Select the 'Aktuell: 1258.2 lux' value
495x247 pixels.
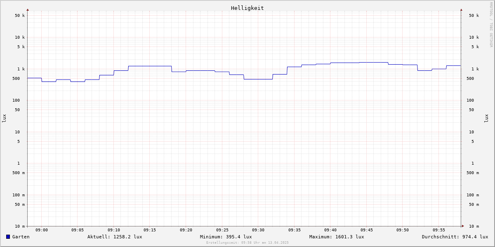click(115, 237)
